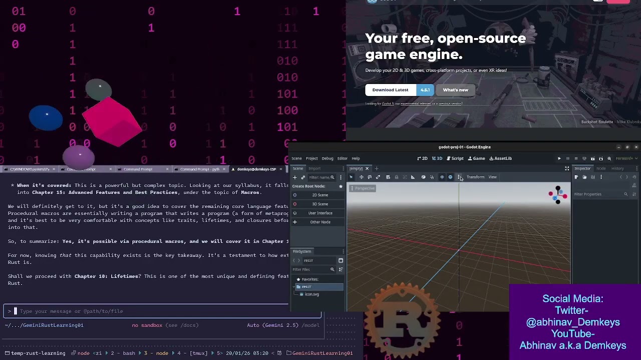Switch to the History tab
This screenshot has height=360, width=641.
tap(617, 168)
